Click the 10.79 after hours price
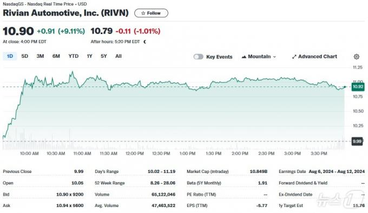Viewport: 368px width, 213px height. tap(102, 31)
